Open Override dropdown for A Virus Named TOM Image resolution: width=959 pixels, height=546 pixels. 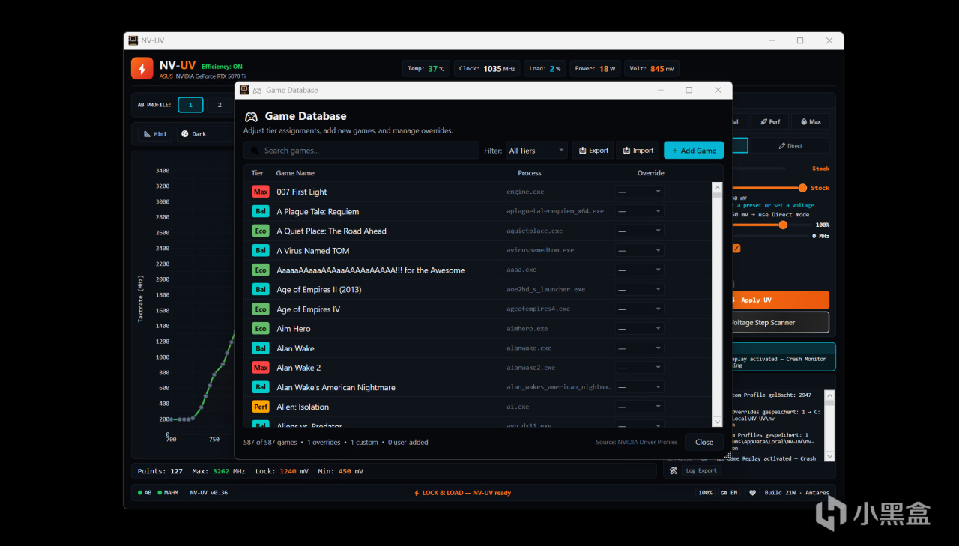tap(639, 250)
